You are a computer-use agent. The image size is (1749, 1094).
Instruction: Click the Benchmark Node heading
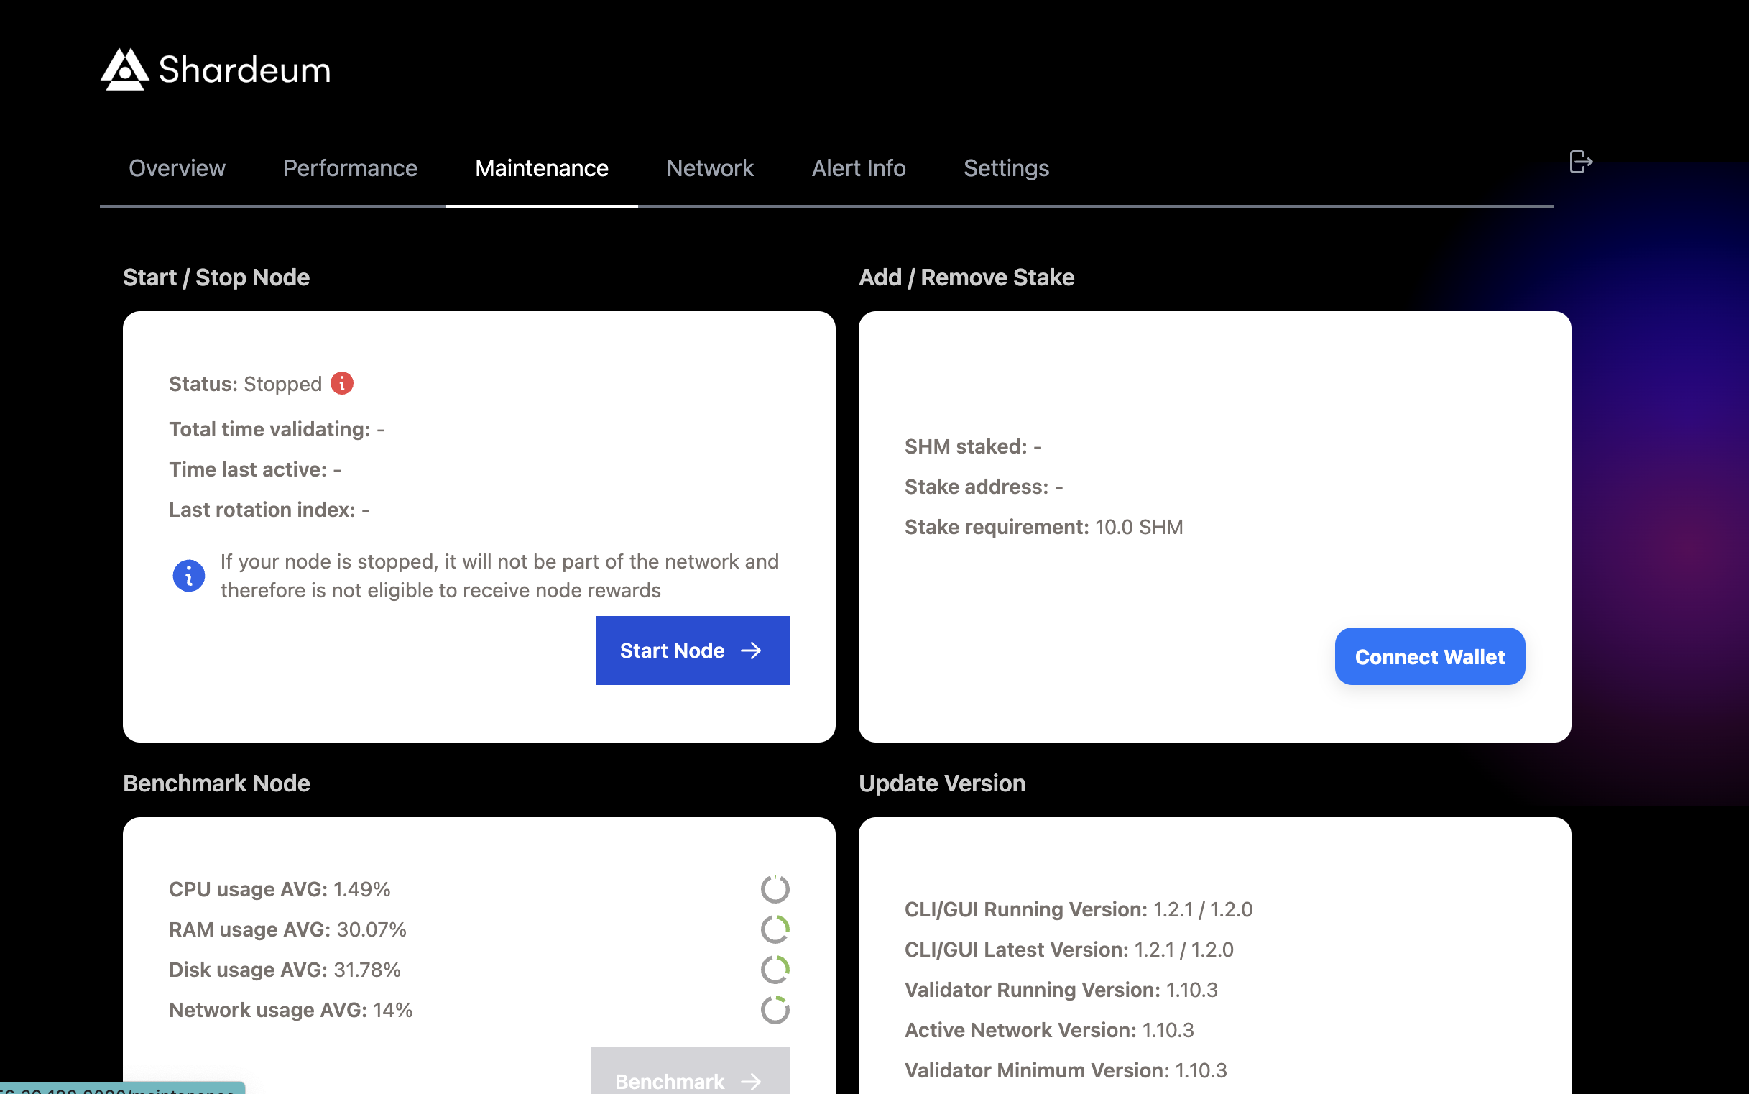(216, 783)
